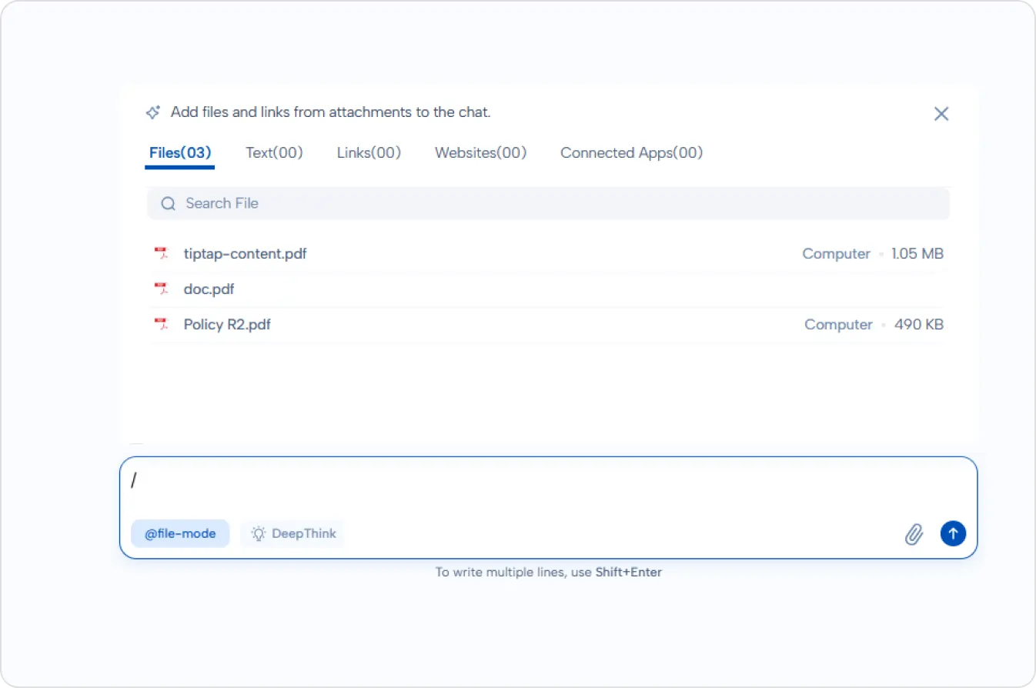Image resolution: width=1036 pixels, height=688 pixels.
Task: Switch to the Websites(00) tab
Action: [480, 152]
